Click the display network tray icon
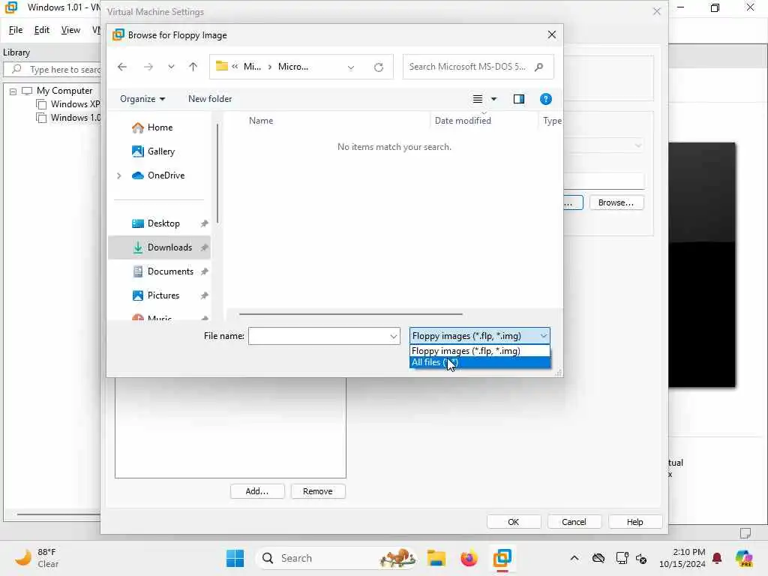 pos(622,558)
